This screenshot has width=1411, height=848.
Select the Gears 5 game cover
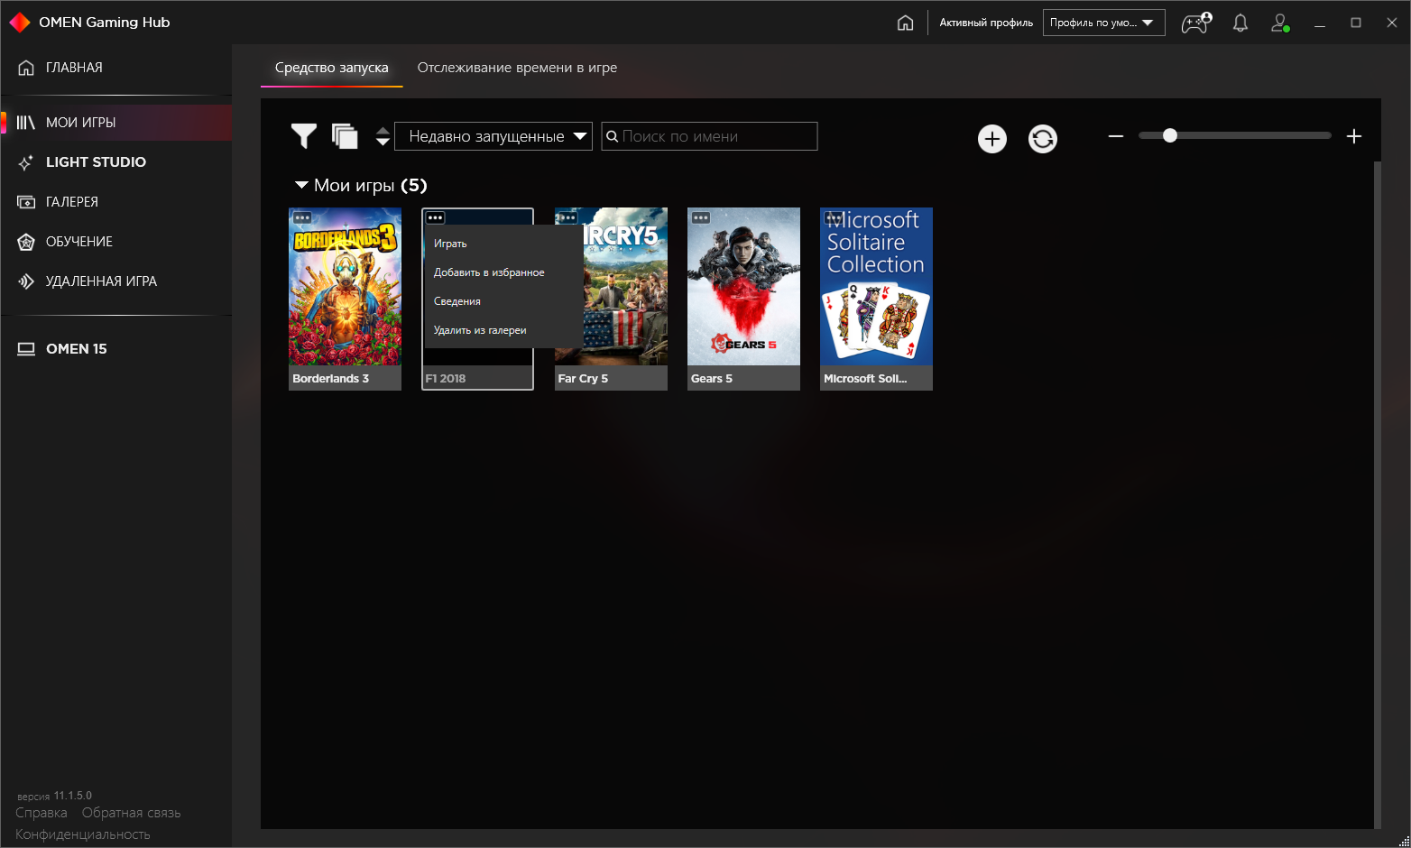click(x=743, y=287)
